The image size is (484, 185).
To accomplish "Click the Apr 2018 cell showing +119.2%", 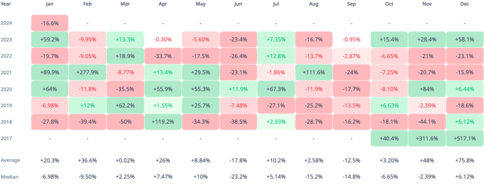I will [163, 122].
